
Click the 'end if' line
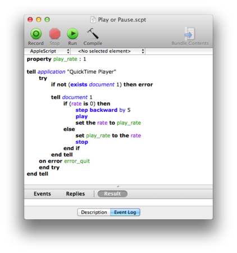(x=71, y=148)
